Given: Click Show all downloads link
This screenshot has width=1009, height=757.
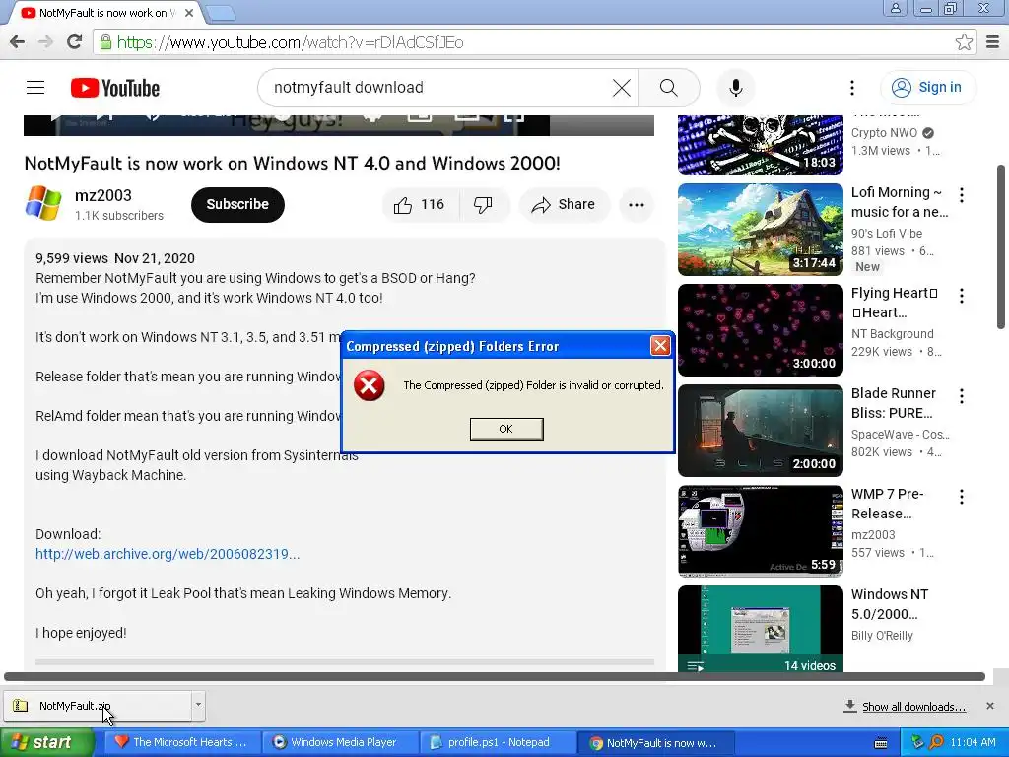Looking at the screenshot, I should [913, 707].
